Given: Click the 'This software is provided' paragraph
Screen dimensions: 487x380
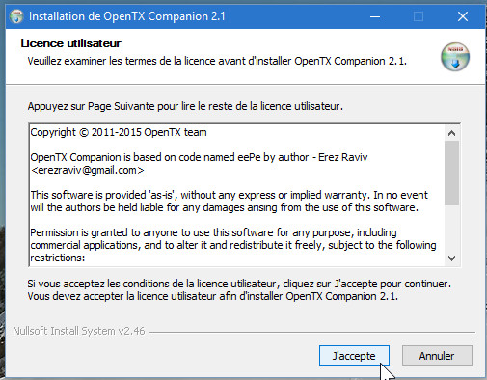Looking at the screenshot, I should pyautogui.click(x=229, y=202).
